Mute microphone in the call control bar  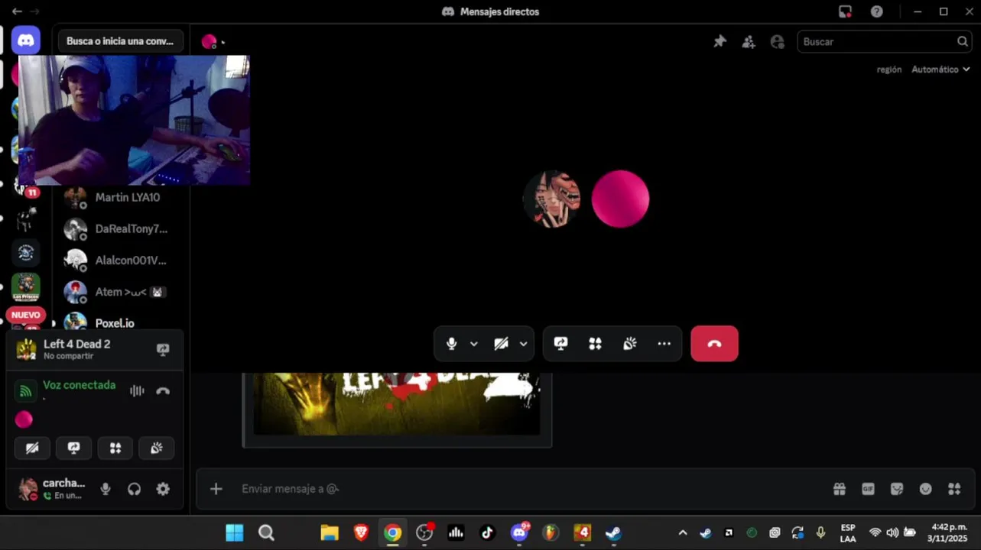(452, 344)
